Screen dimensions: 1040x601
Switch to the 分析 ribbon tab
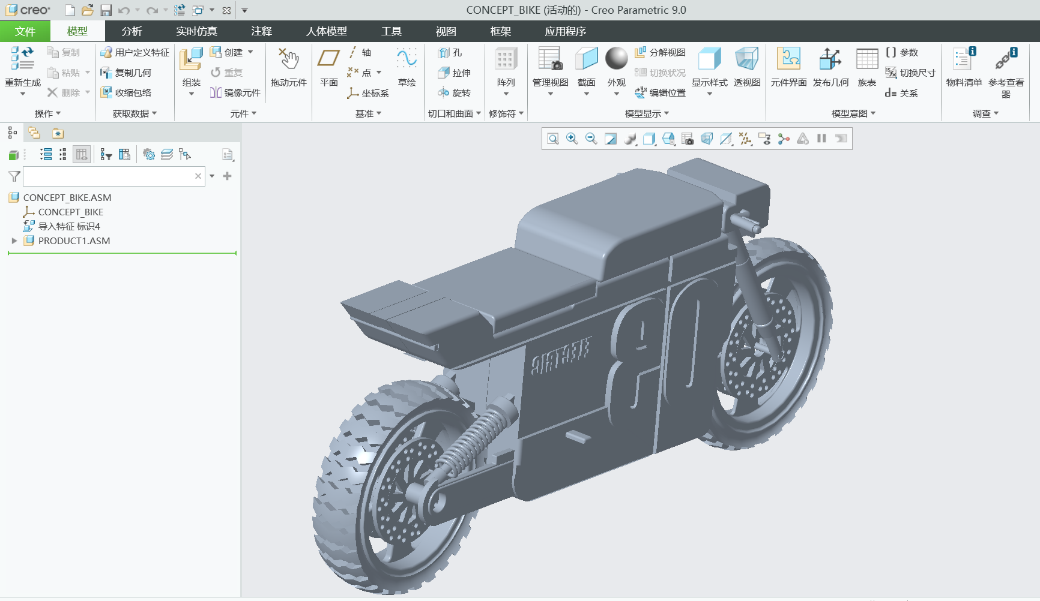132,31
